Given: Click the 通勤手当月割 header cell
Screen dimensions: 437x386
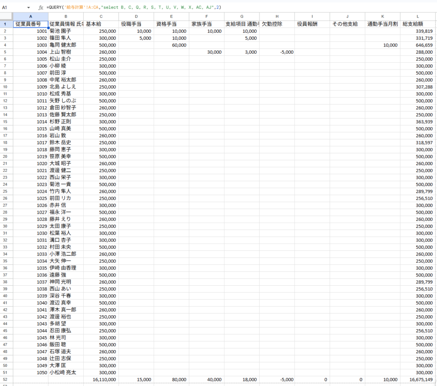Looking at the screenshot, I should (x=382, y=24).
